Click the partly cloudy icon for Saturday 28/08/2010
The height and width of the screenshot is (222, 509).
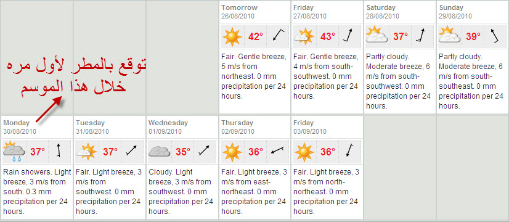click(x=377, y=35)
